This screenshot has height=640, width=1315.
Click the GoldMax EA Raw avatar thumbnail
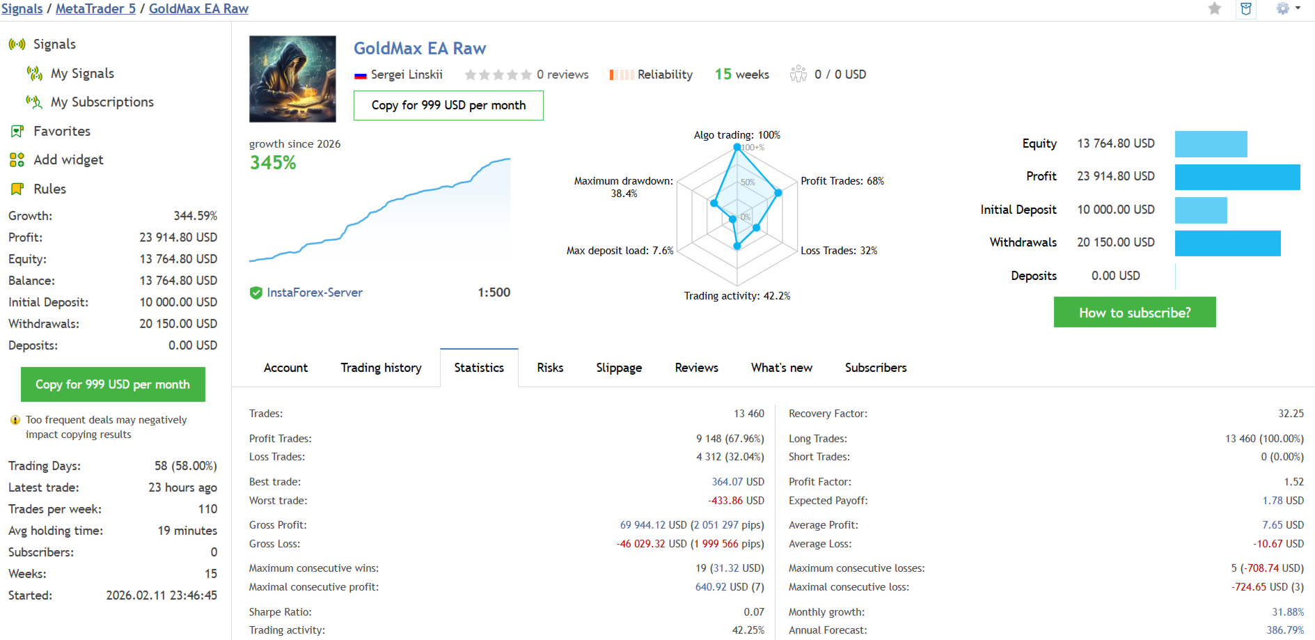(292, 79)
